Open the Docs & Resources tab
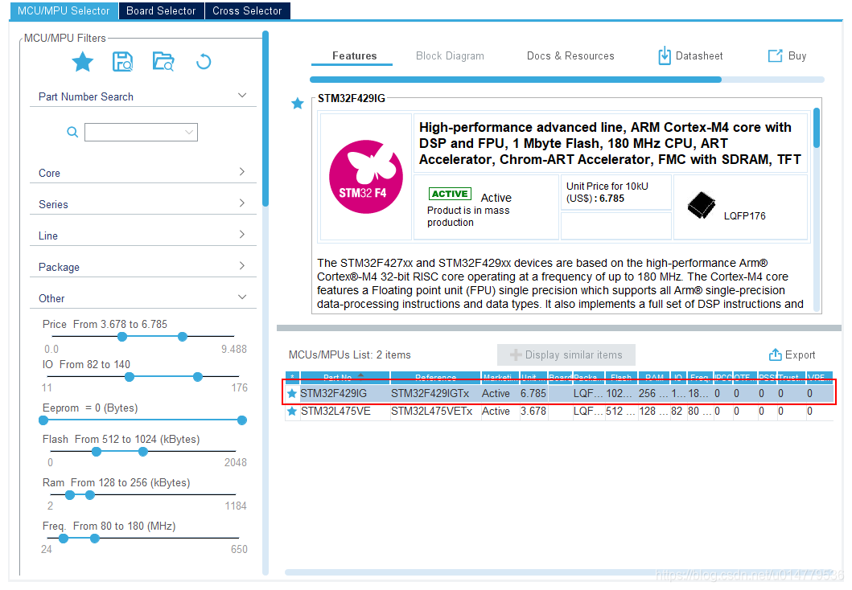852x590 pixels. (x=570, y=56)
